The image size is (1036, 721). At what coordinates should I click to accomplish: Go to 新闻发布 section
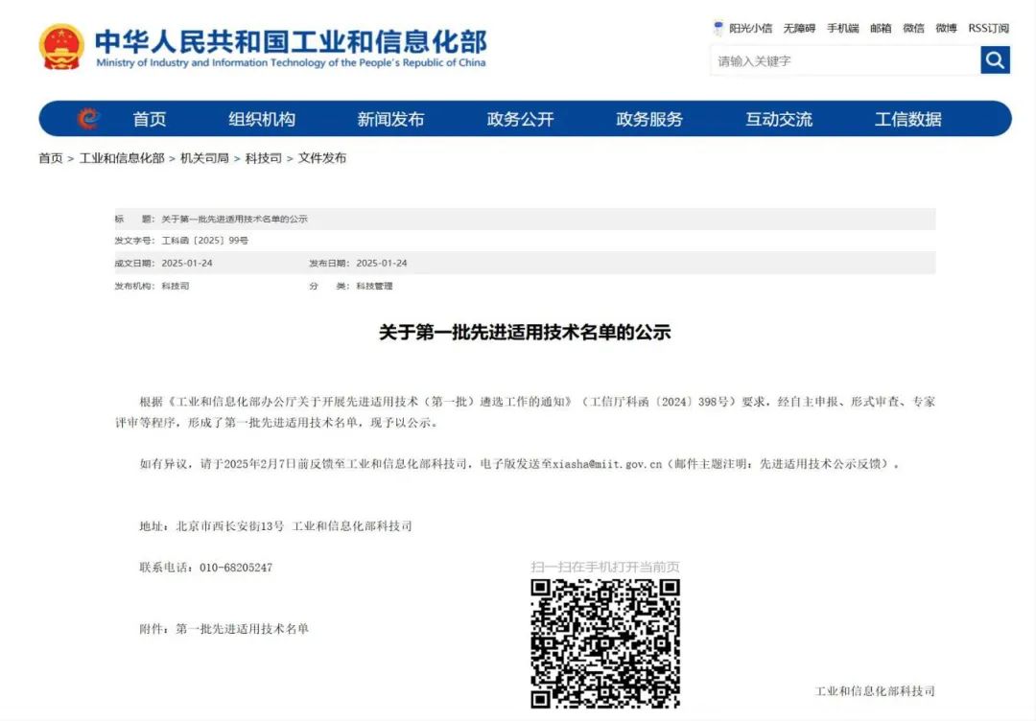pos(390,120)
